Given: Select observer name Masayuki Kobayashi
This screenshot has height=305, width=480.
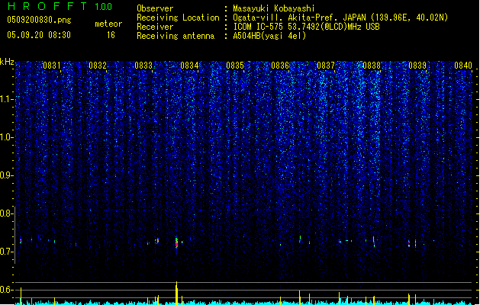Looking at the screenshot, I should coord(274,8).
